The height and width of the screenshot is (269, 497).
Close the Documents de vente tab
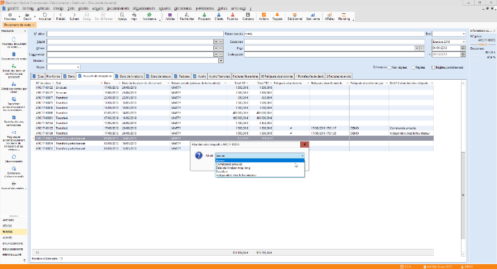click(x=33, y=25)
